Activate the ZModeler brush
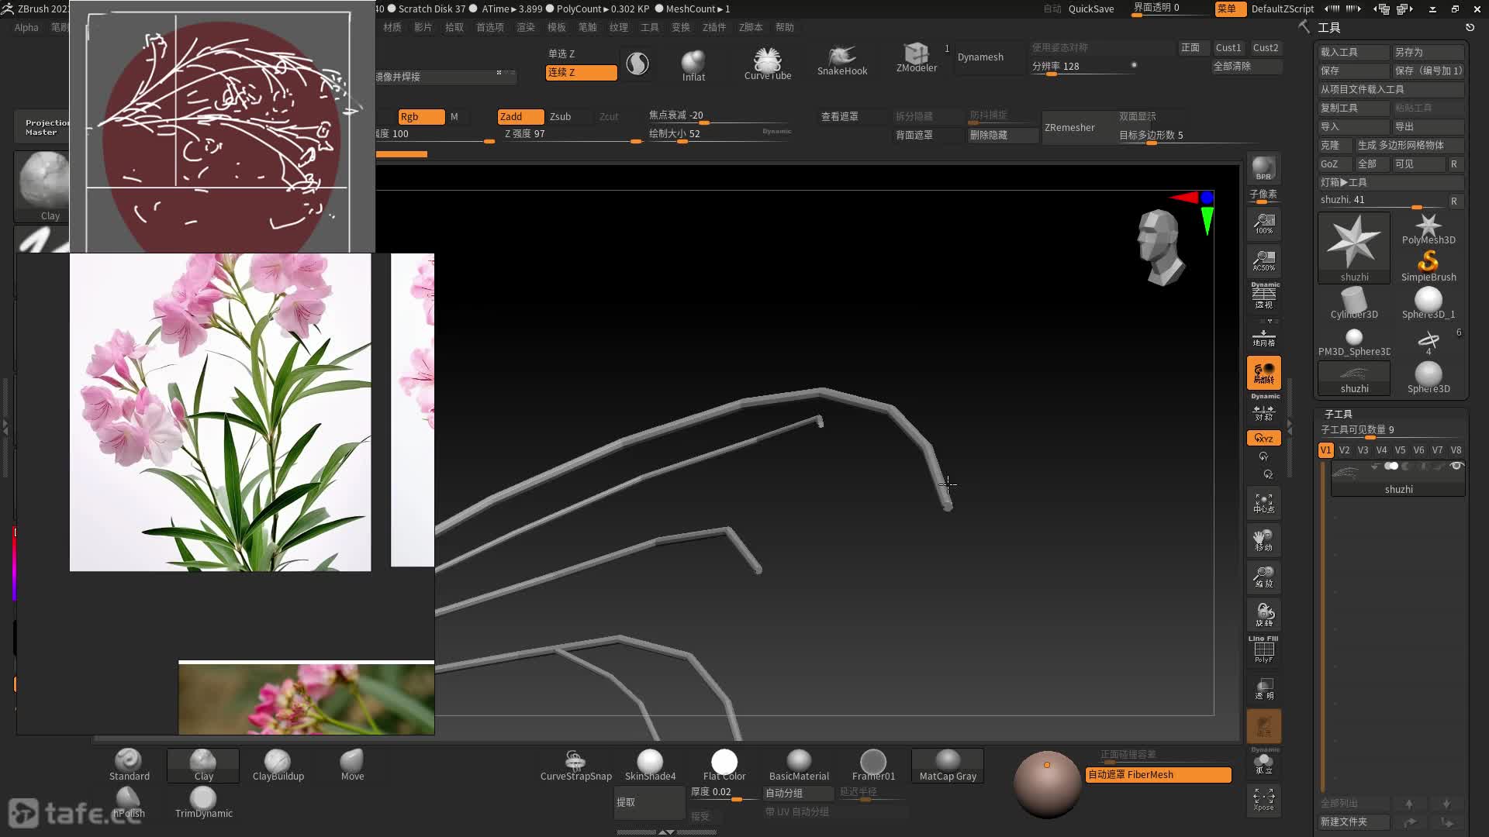 (917, 57)
